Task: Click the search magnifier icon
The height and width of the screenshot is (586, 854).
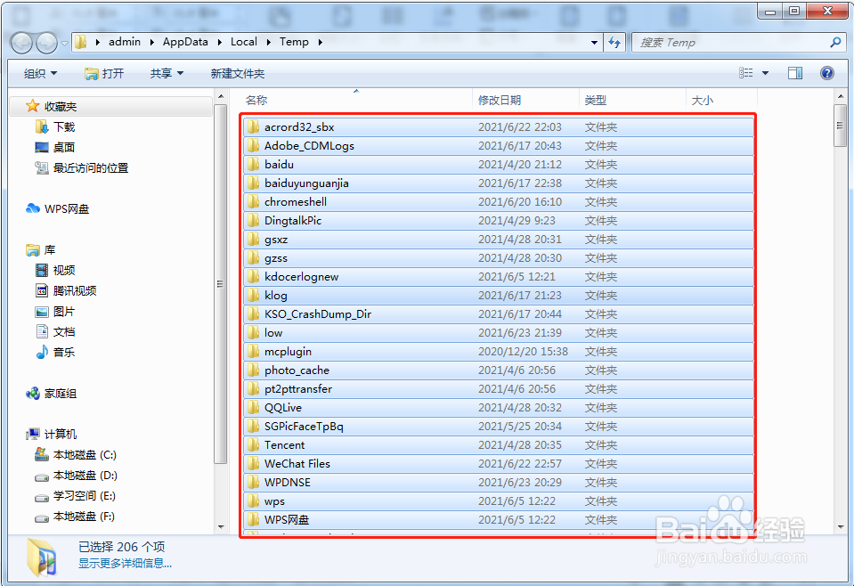Action: tap(835, 42)
